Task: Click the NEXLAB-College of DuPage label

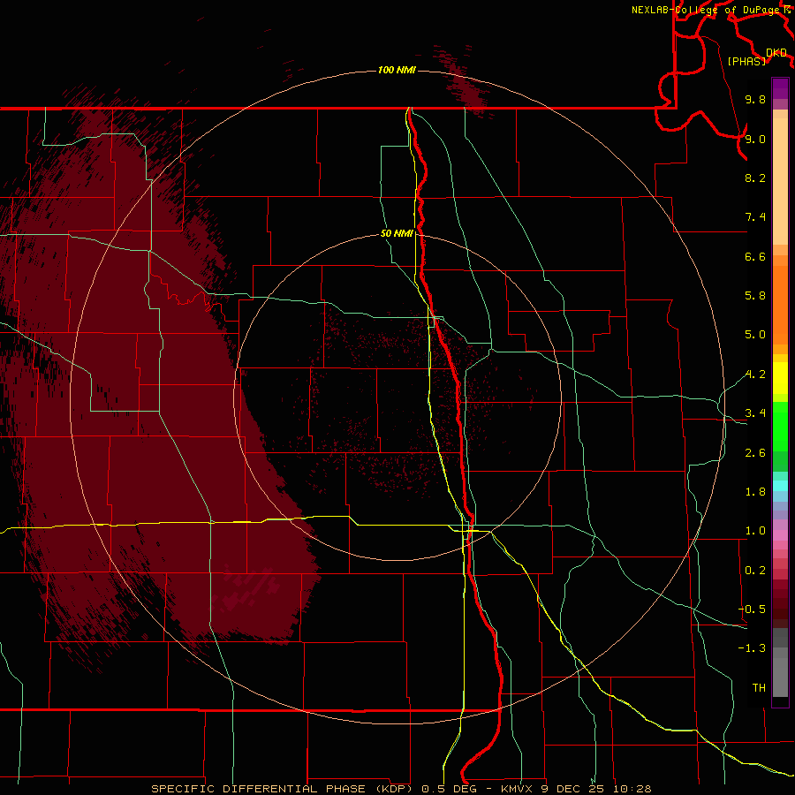Action: [706, 10]
